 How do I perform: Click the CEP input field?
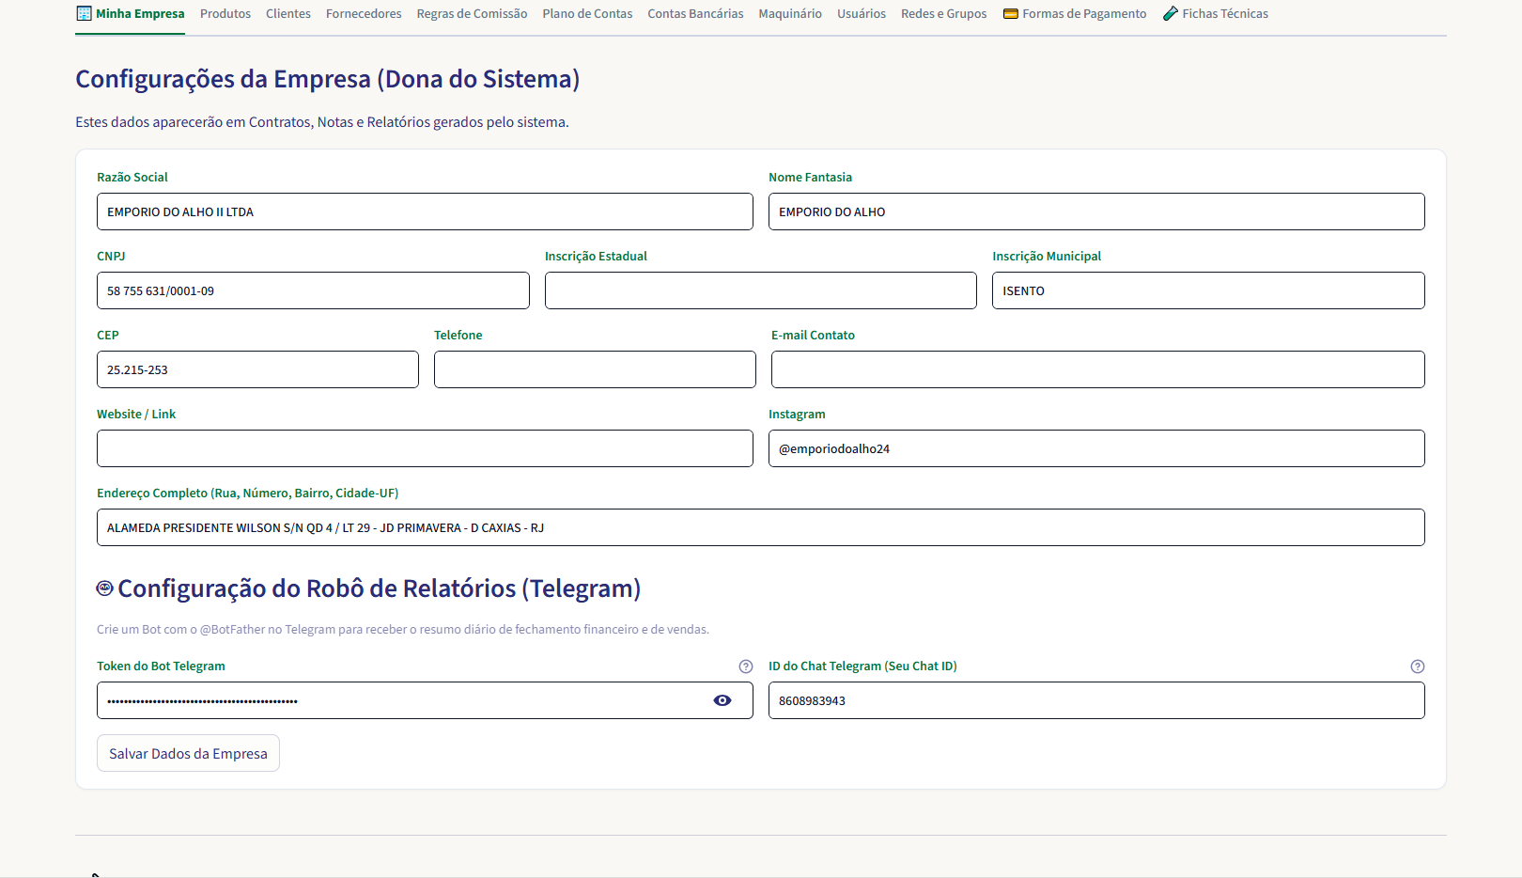click(257, 369)
